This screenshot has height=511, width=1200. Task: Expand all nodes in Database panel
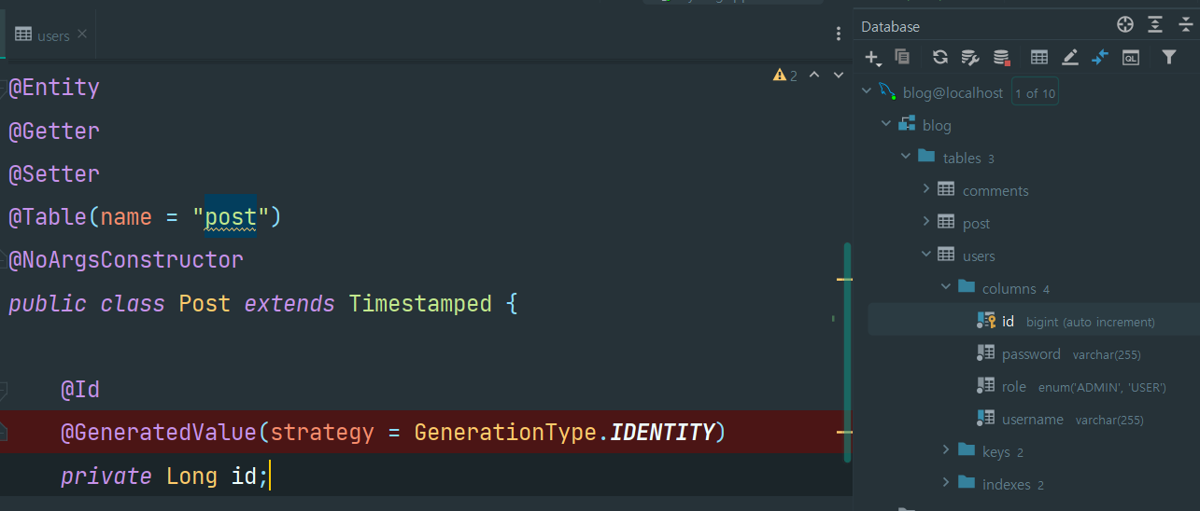pyautogui.click(x=1155, y=25)
